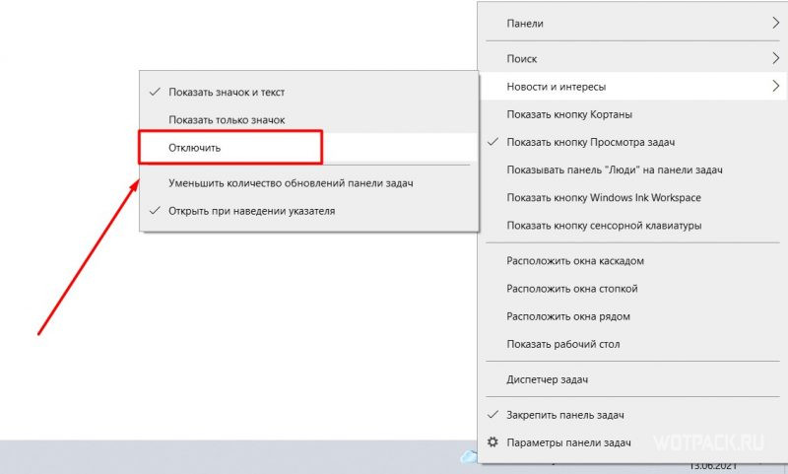
Task: Toggle Закрепить панель задач
Action: point(632,415)
